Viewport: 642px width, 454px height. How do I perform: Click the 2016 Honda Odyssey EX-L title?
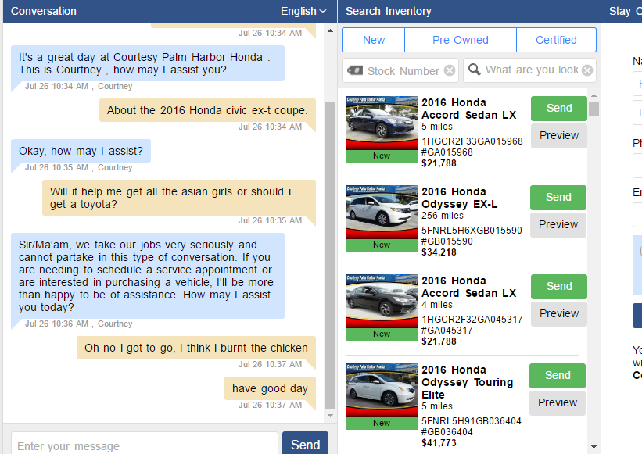tap(459, 198)
